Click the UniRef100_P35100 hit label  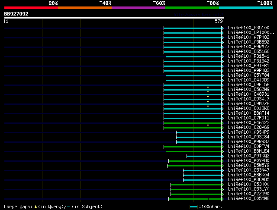(248, 28)
